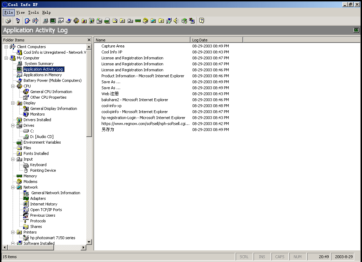The image size is (362, 262).
Task: Collapse the CPU tree branch
Action: 13,86
